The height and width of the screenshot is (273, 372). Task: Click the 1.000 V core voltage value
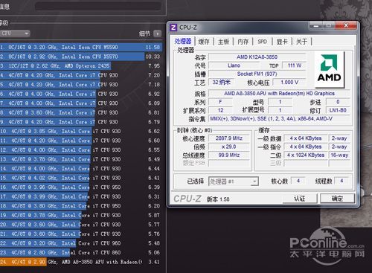(x=289, y=82)
